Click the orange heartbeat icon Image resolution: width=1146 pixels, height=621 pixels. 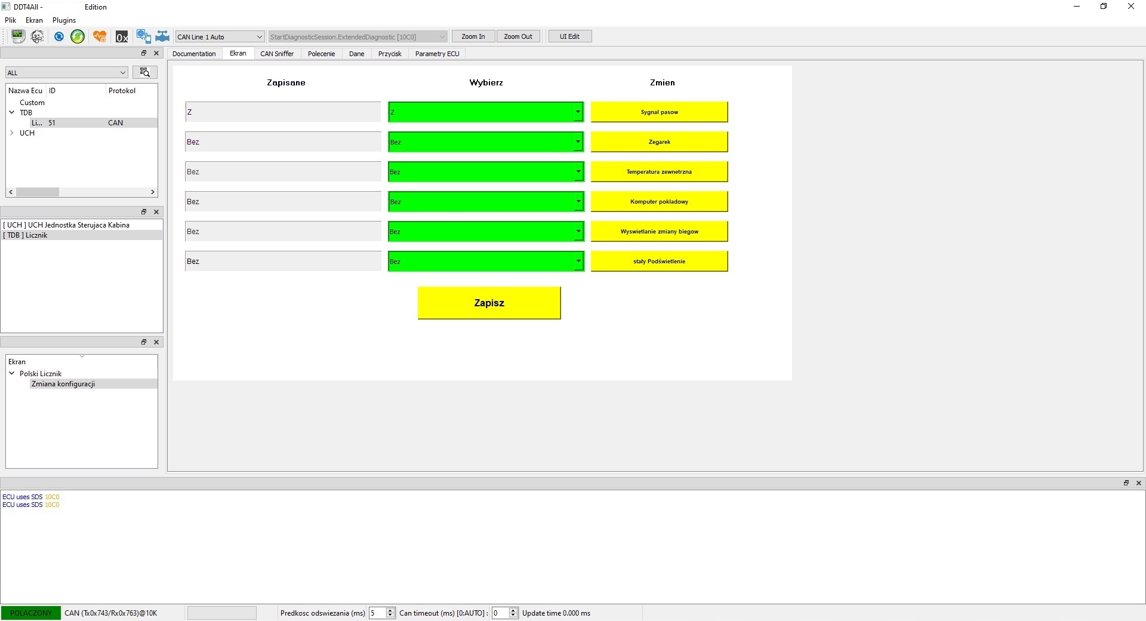click(100, 36)
